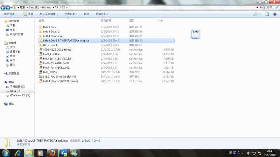The height and width of the screenshot is (157, 280).
Task: Create folder with 新增資料夾 button
Action: (x=102, y=14)
